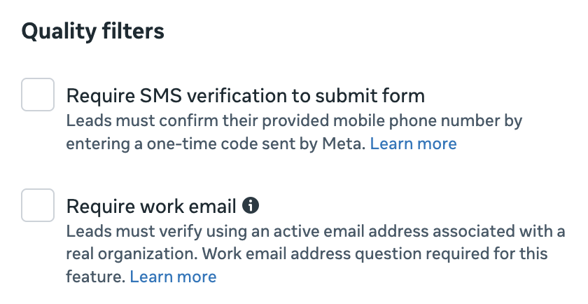Open Learn more link about work email
The height and width of the screenshot is (304, 588).
[x=173, y=277]
